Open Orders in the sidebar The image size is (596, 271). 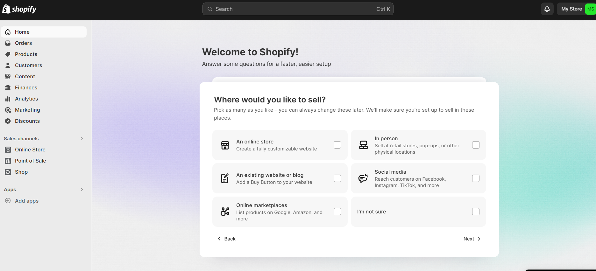click(x=44, y=43)
